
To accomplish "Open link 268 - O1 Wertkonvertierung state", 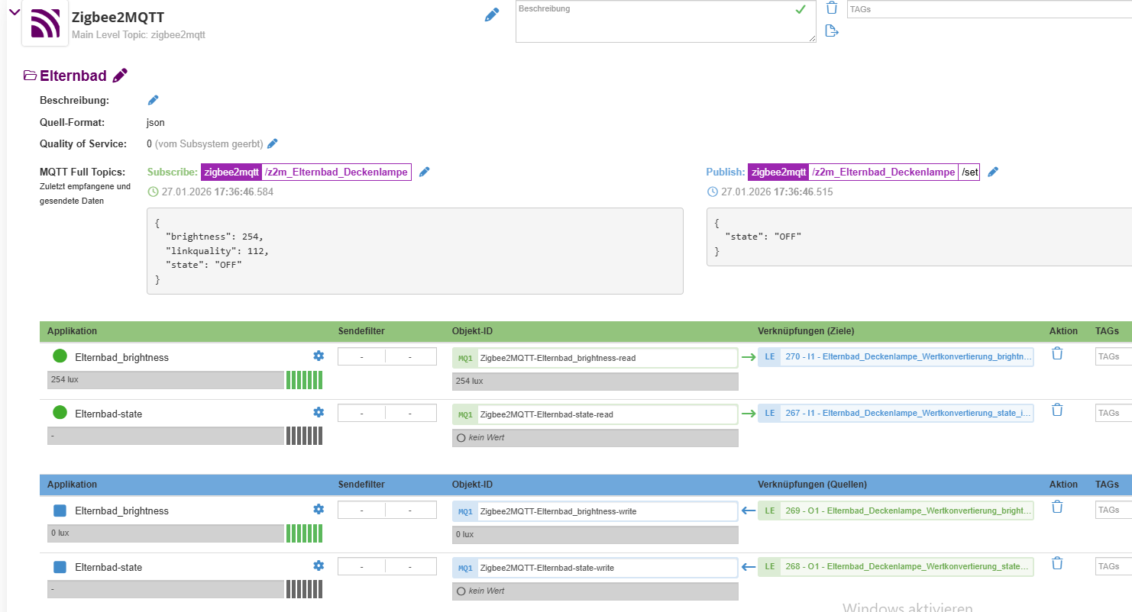I will pyautogui.click(x=906, y=566).
